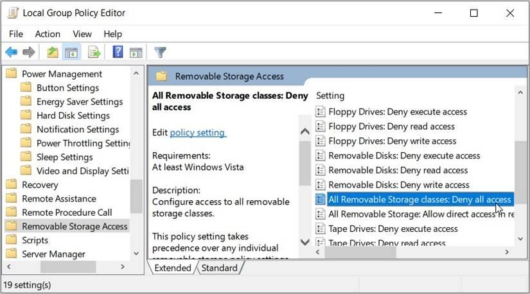530x294 pixels.
Task: Click description pane scroll down arrow
Action: [x=305, y=242]
